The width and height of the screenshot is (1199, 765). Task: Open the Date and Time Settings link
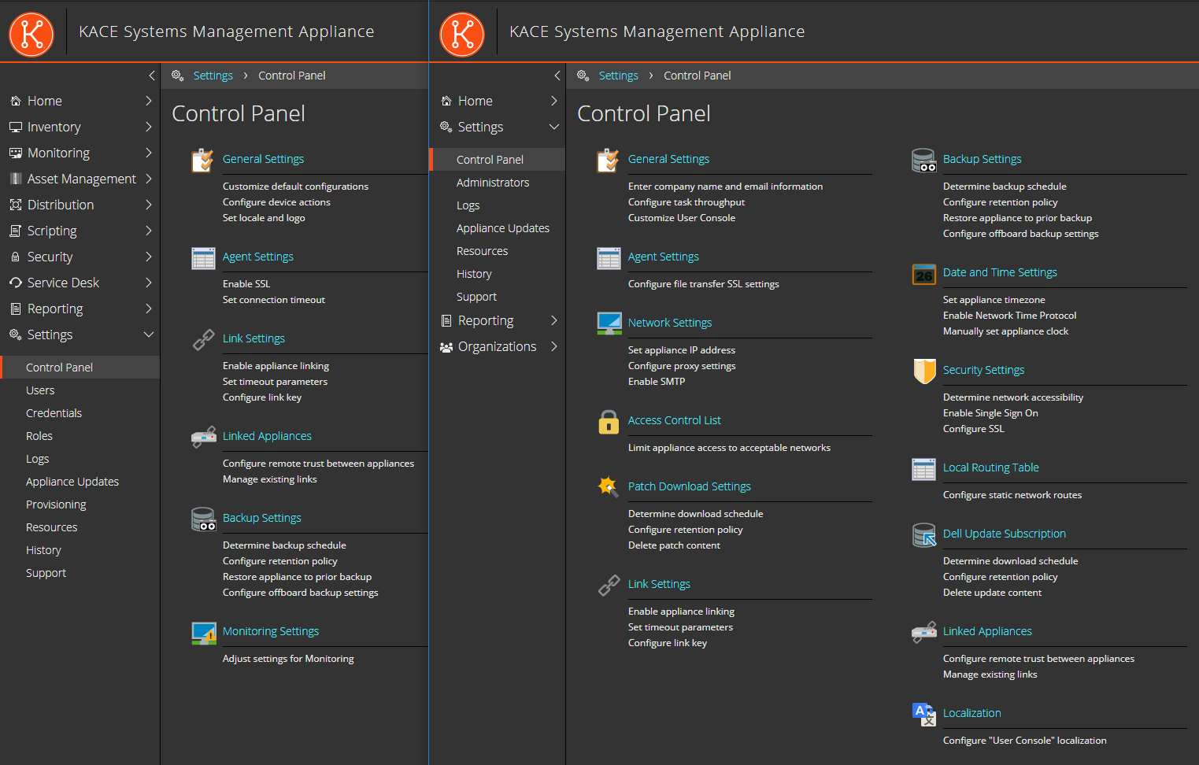[1000, 272]
